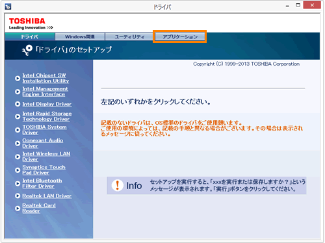Click the arrow icon beside Intel Chipset SW
The image size is (325, 243).
tap(18, 78)
